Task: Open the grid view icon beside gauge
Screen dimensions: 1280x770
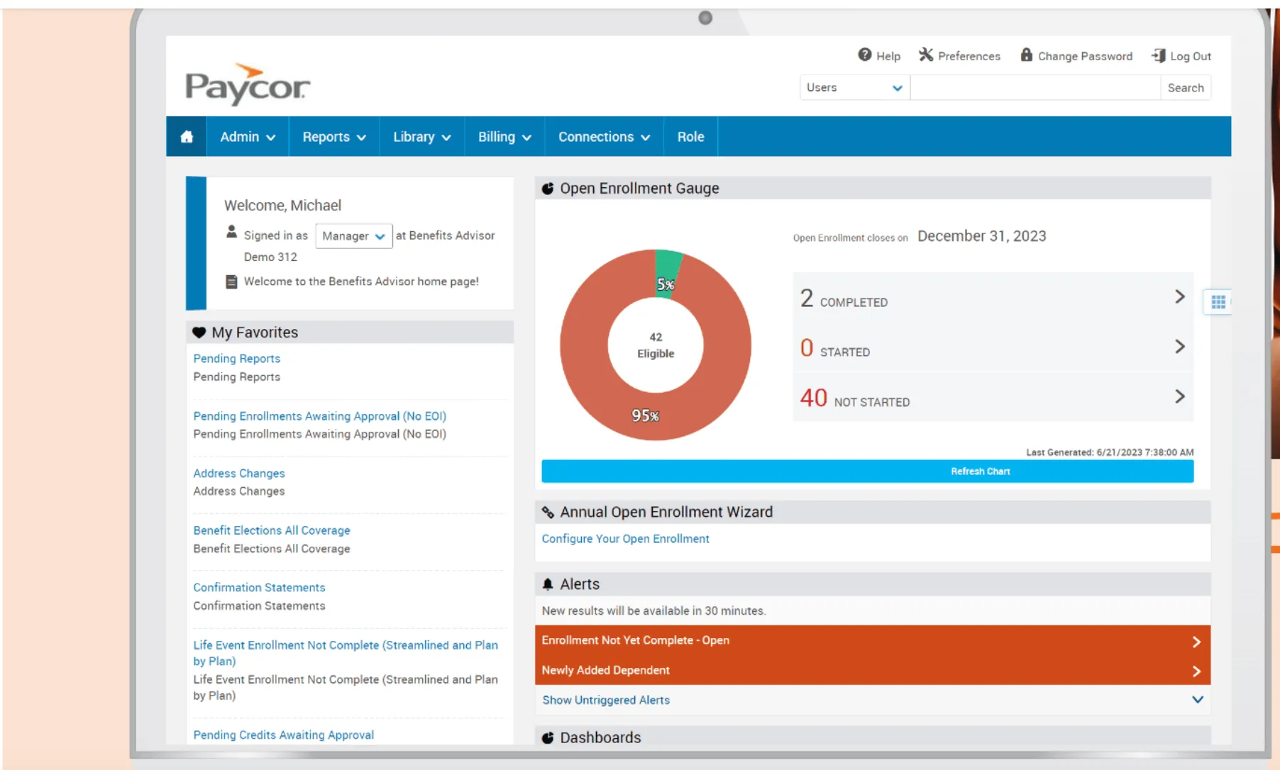Action: coord(1218,302)
